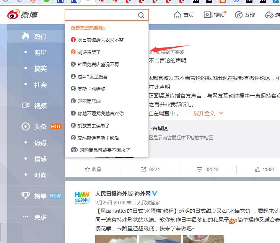Open the first water cake thumbnail
Viewport: 280px width, 243px height.
click(x=116, y=239)
